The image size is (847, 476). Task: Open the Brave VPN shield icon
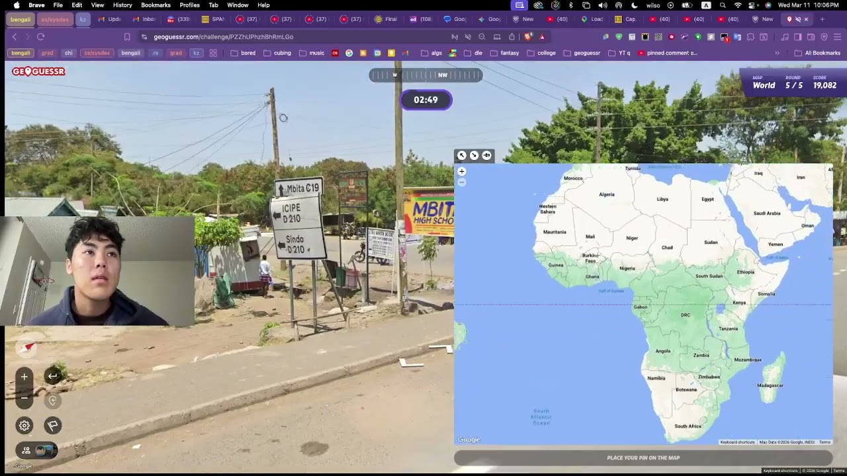[x=825, y=37]
